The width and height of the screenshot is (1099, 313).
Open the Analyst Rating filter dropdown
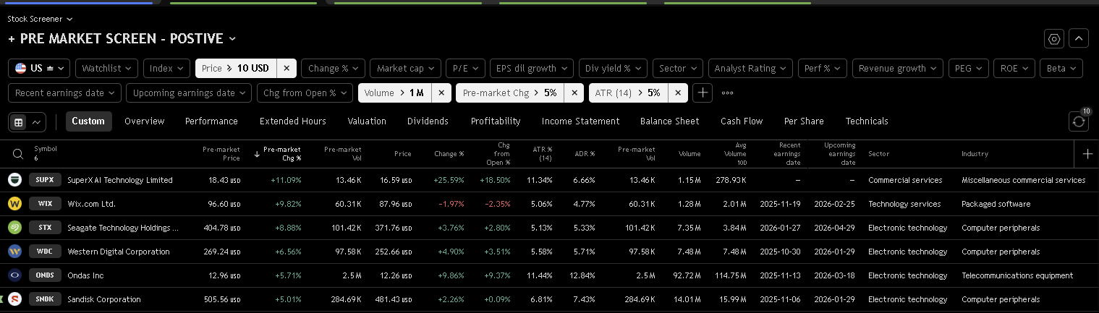point(750,69)
